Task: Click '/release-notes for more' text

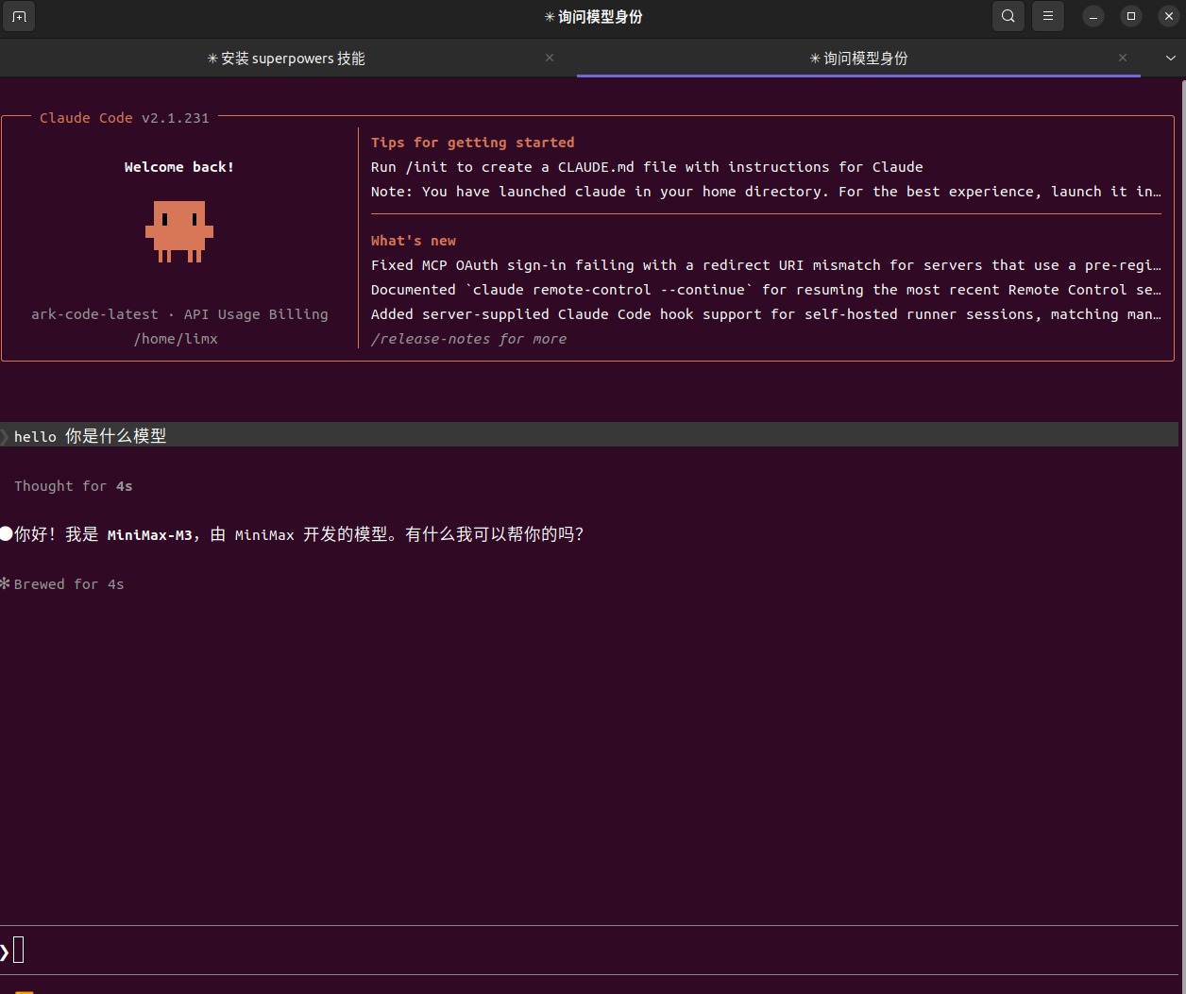Action: point(468,339)
